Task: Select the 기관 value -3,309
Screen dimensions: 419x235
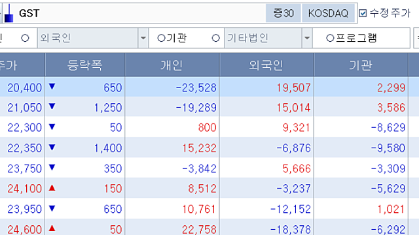Action: coord(388,168)
